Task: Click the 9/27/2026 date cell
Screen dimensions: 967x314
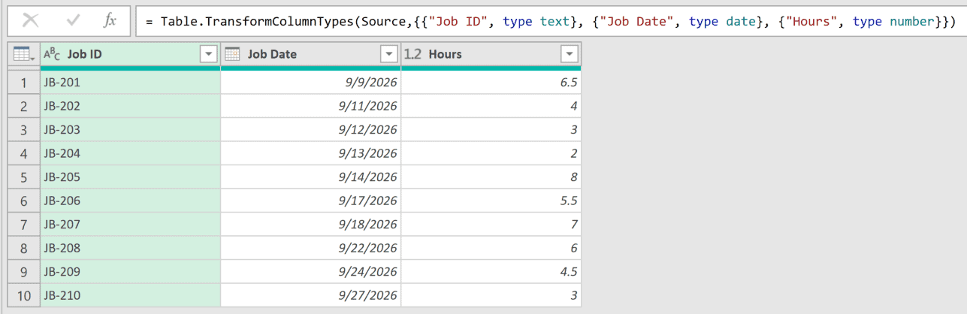Action: tap(310, 295)
